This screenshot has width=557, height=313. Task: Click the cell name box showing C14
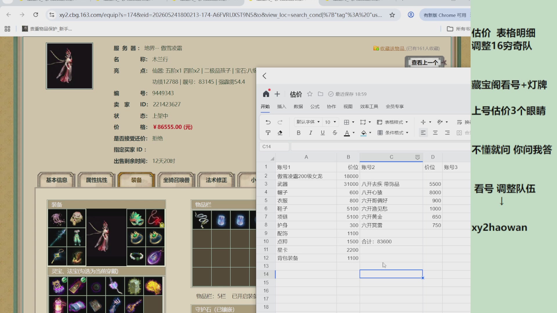274,147
